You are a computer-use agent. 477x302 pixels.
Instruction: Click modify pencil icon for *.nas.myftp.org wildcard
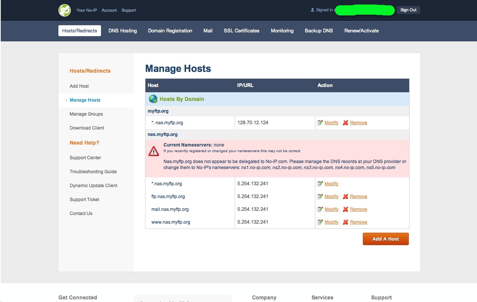tap(320, 184)
